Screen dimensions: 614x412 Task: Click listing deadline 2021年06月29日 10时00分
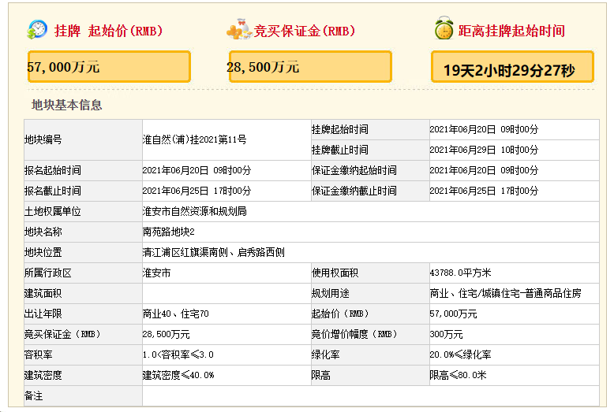pyautogui.click(x=484, y=150)
